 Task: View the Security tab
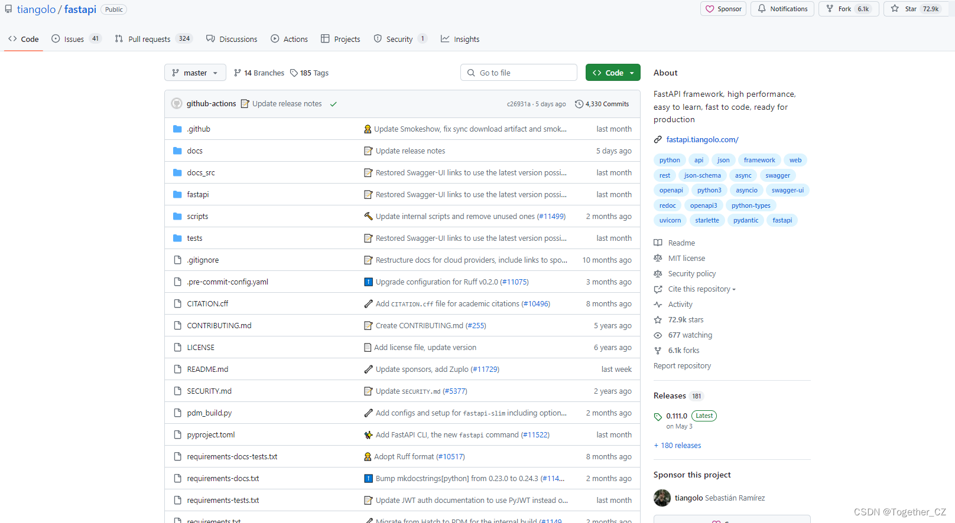[400, 39]
